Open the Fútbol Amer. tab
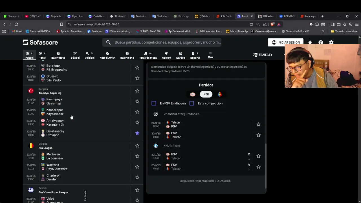The height and width of the screenshot is (203, 361). click(x=107, y=55)
